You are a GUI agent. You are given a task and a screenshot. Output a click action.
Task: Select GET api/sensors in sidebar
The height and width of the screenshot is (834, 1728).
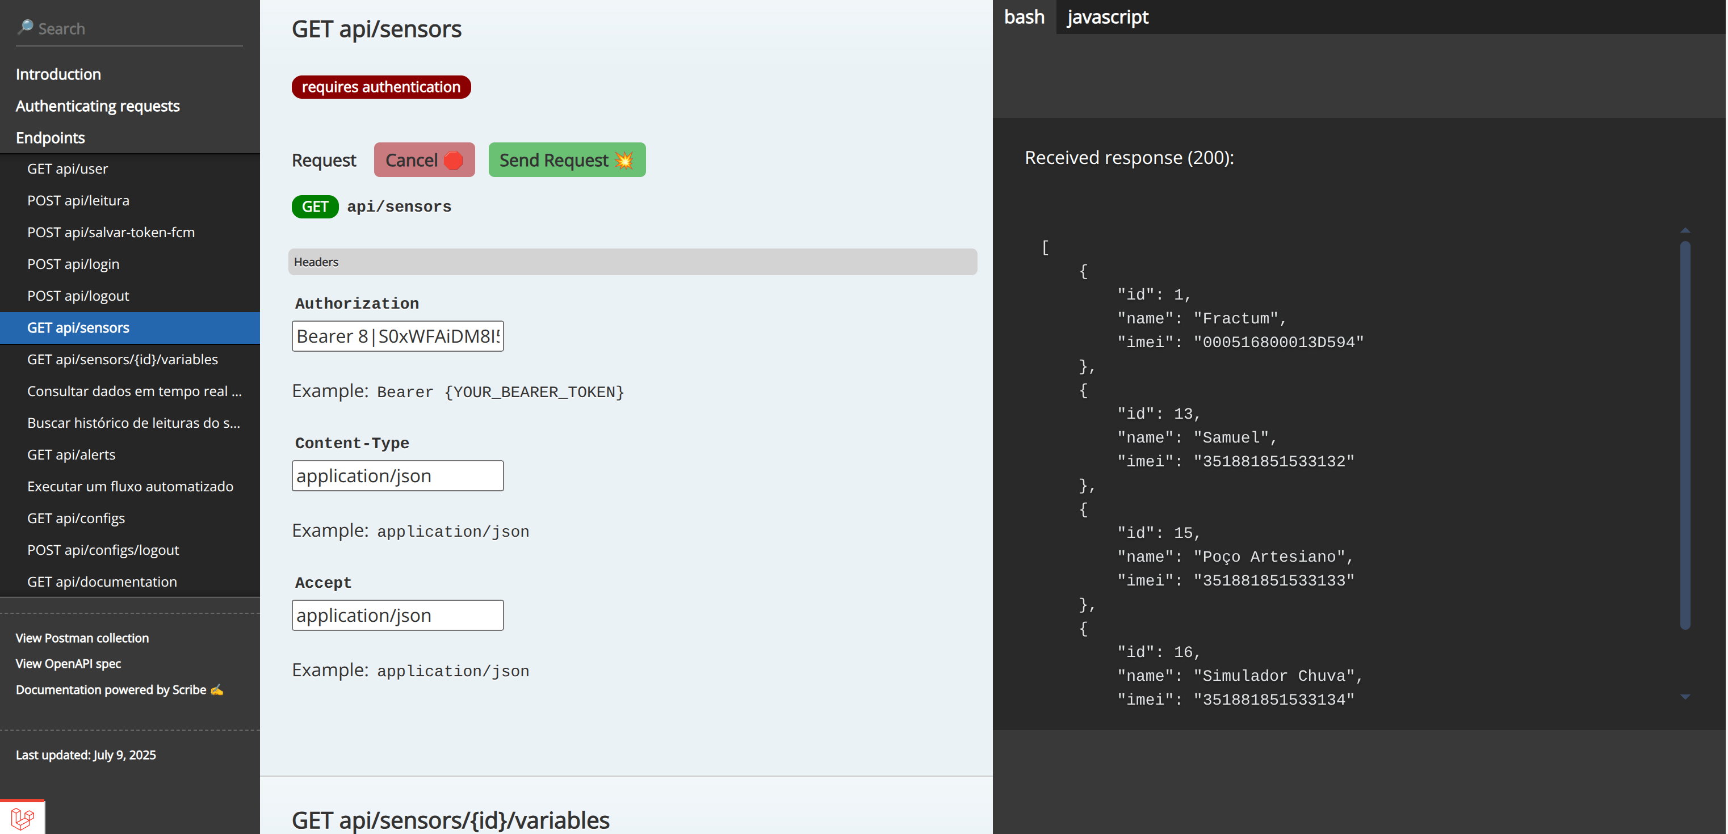[x=129, y=328]
